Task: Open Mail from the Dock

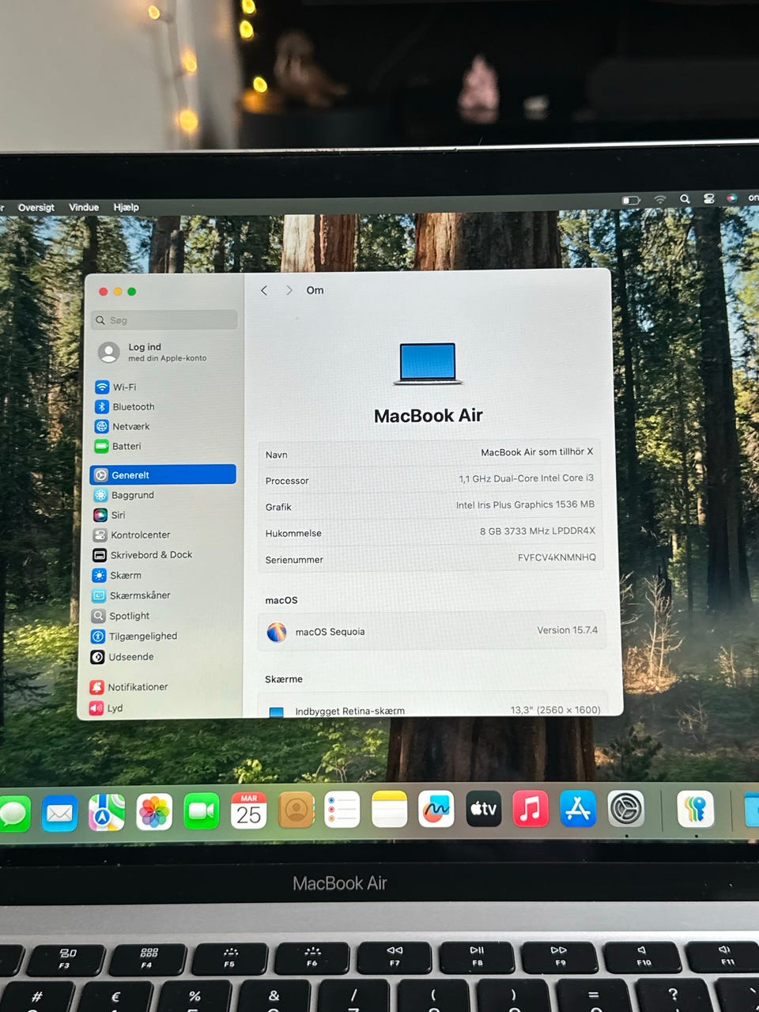Action: coord(59,813)
